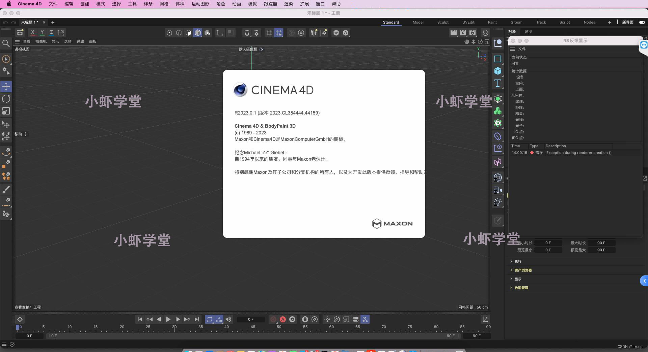Switch to Sculpt layout tab
The width and height of the screenshot is (648, 352).
tap(443, 22)
